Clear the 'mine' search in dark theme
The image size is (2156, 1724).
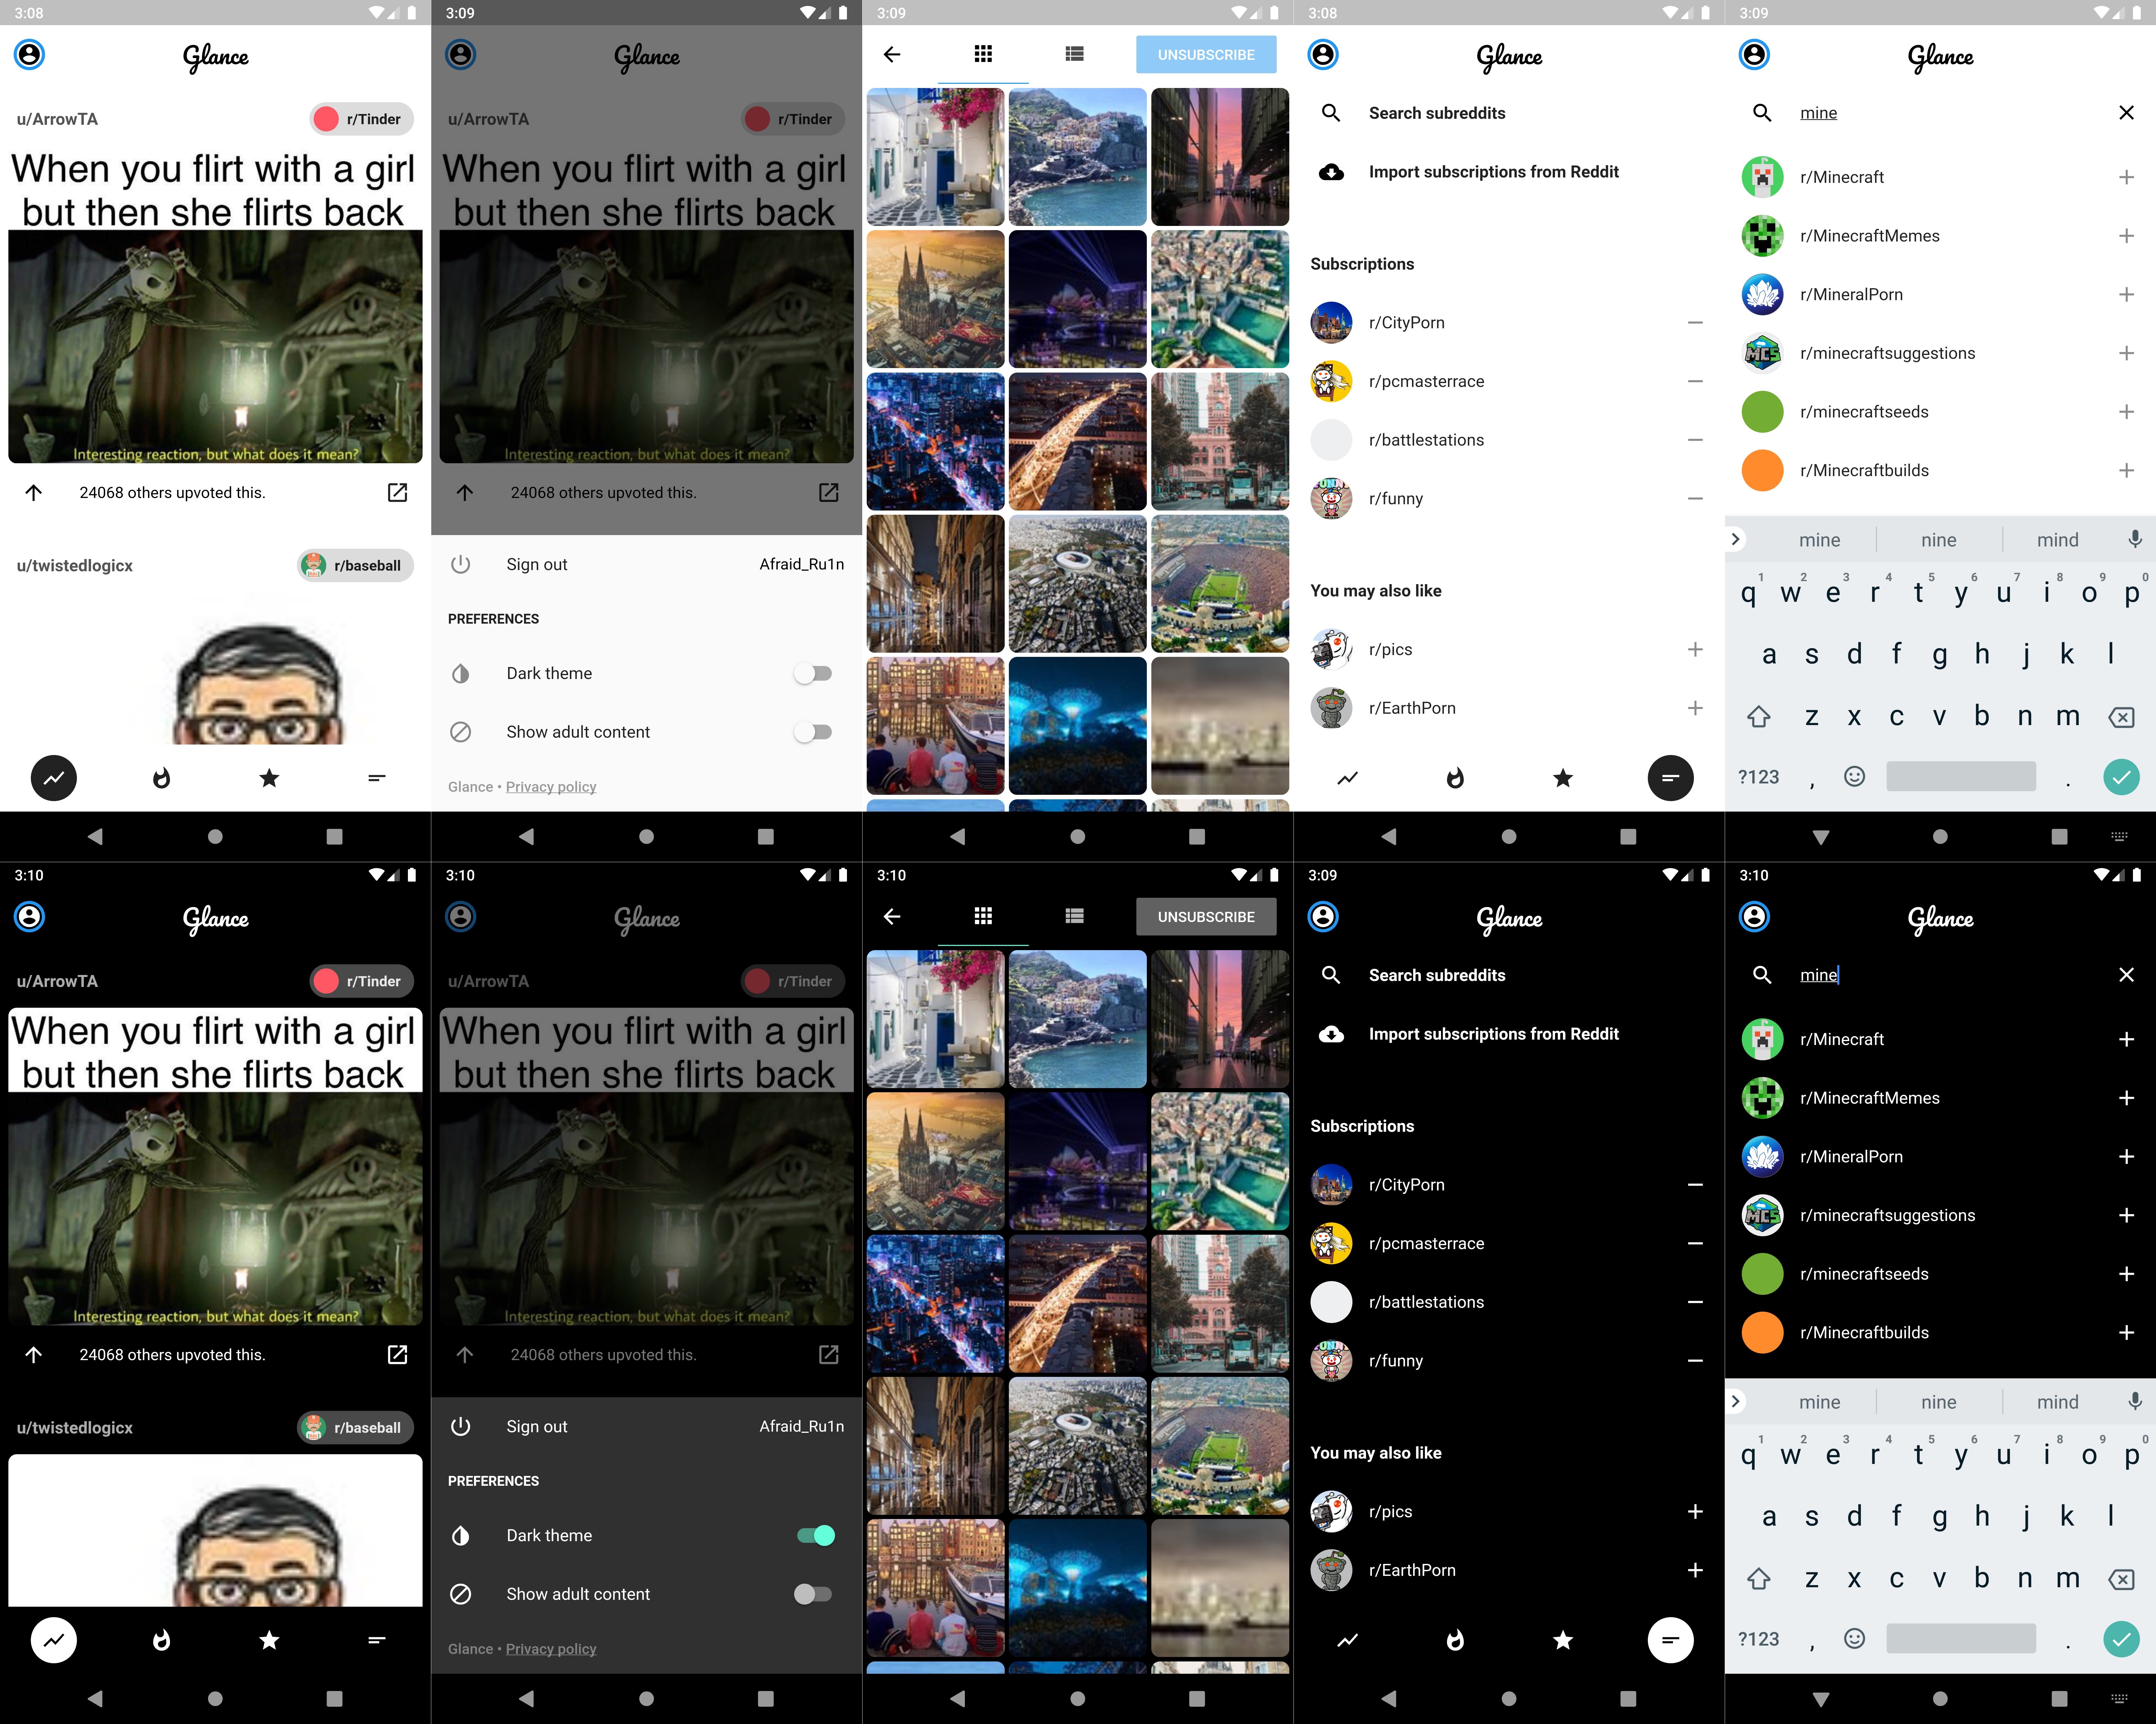(x=2126, y=975)
